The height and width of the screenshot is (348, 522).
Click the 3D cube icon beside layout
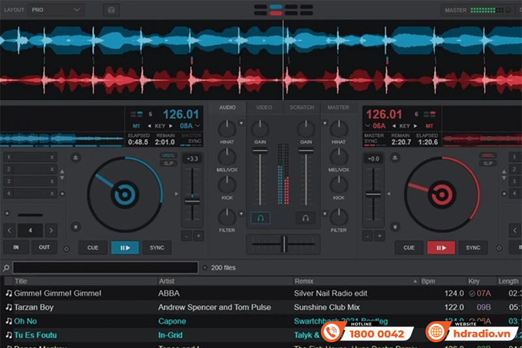[x=111, y=10]
